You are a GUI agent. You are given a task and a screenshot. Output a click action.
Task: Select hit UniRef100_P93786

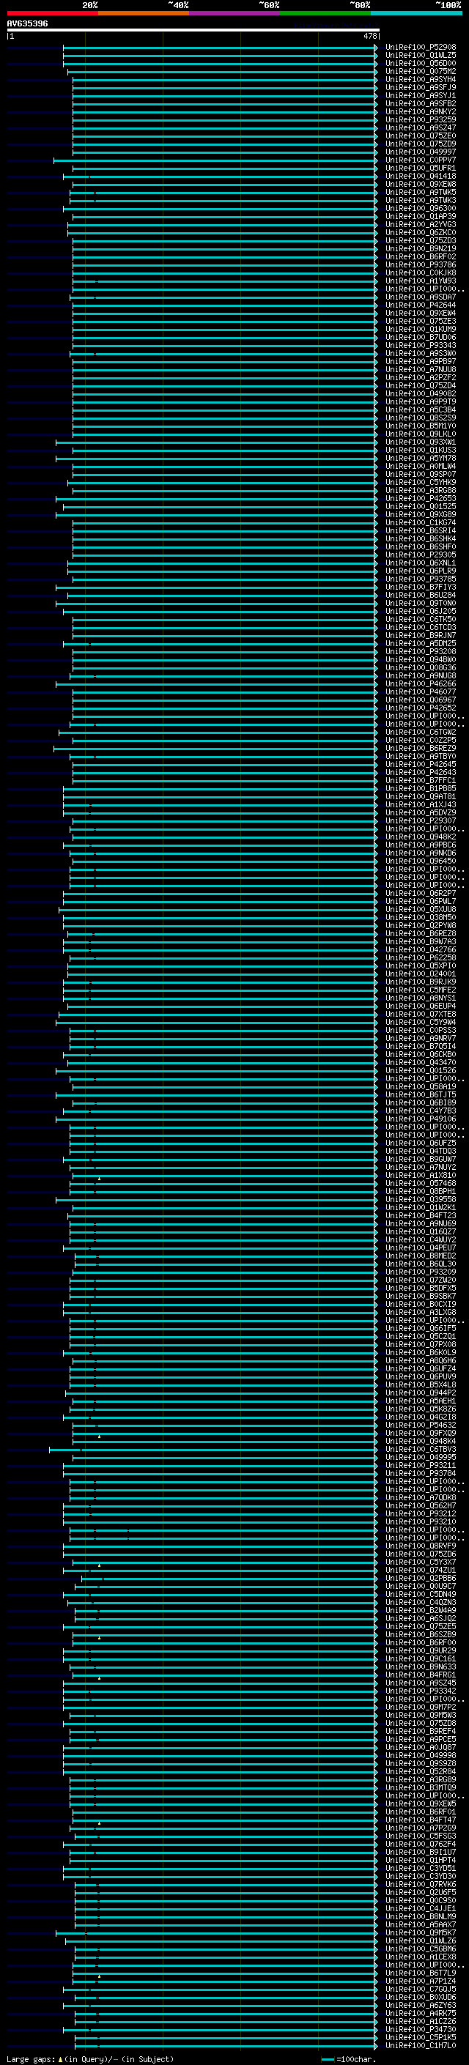point(421,264)
